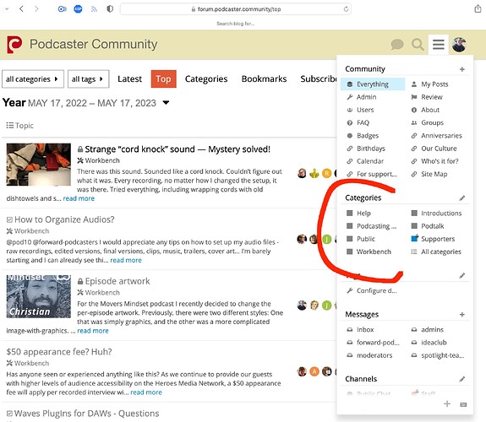Click the Podcaster Community logo
The width and height of the screenshot is (486, 422).
[14, 44]
